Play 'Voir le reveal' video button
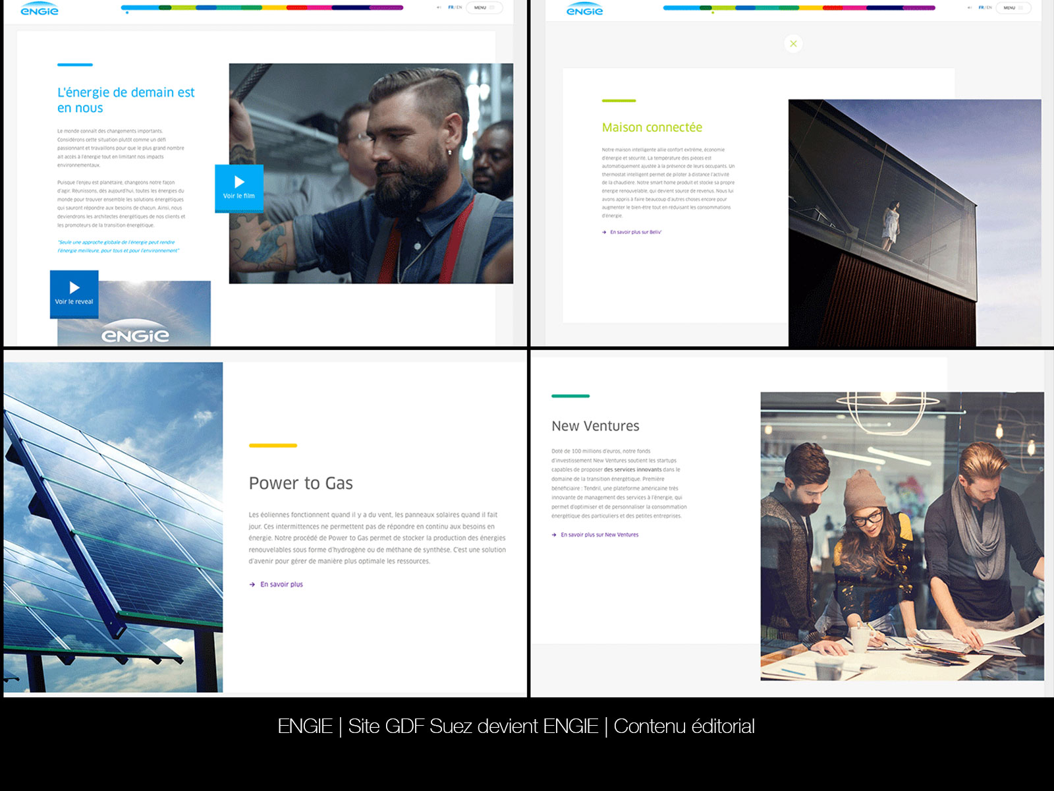Screen dimensions: 1054x791 (74, 294)
